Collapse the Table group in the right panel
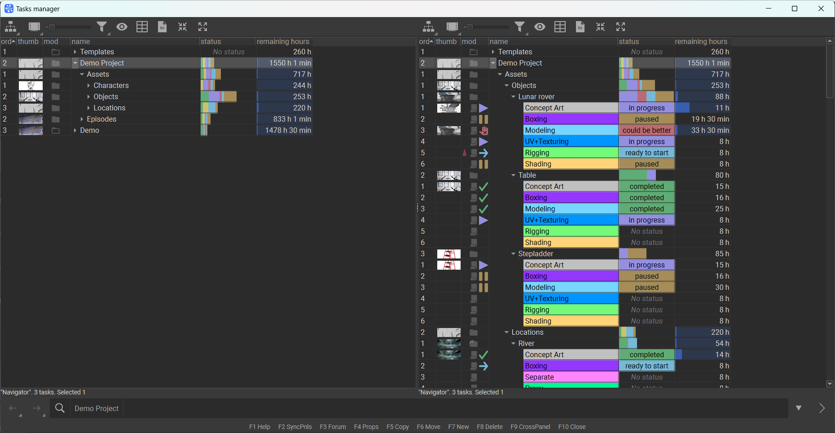 click(513, 175)
